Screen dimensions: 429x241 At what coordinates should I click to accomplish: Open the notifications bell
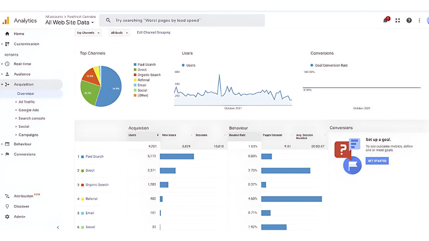(x=385, y=20)
